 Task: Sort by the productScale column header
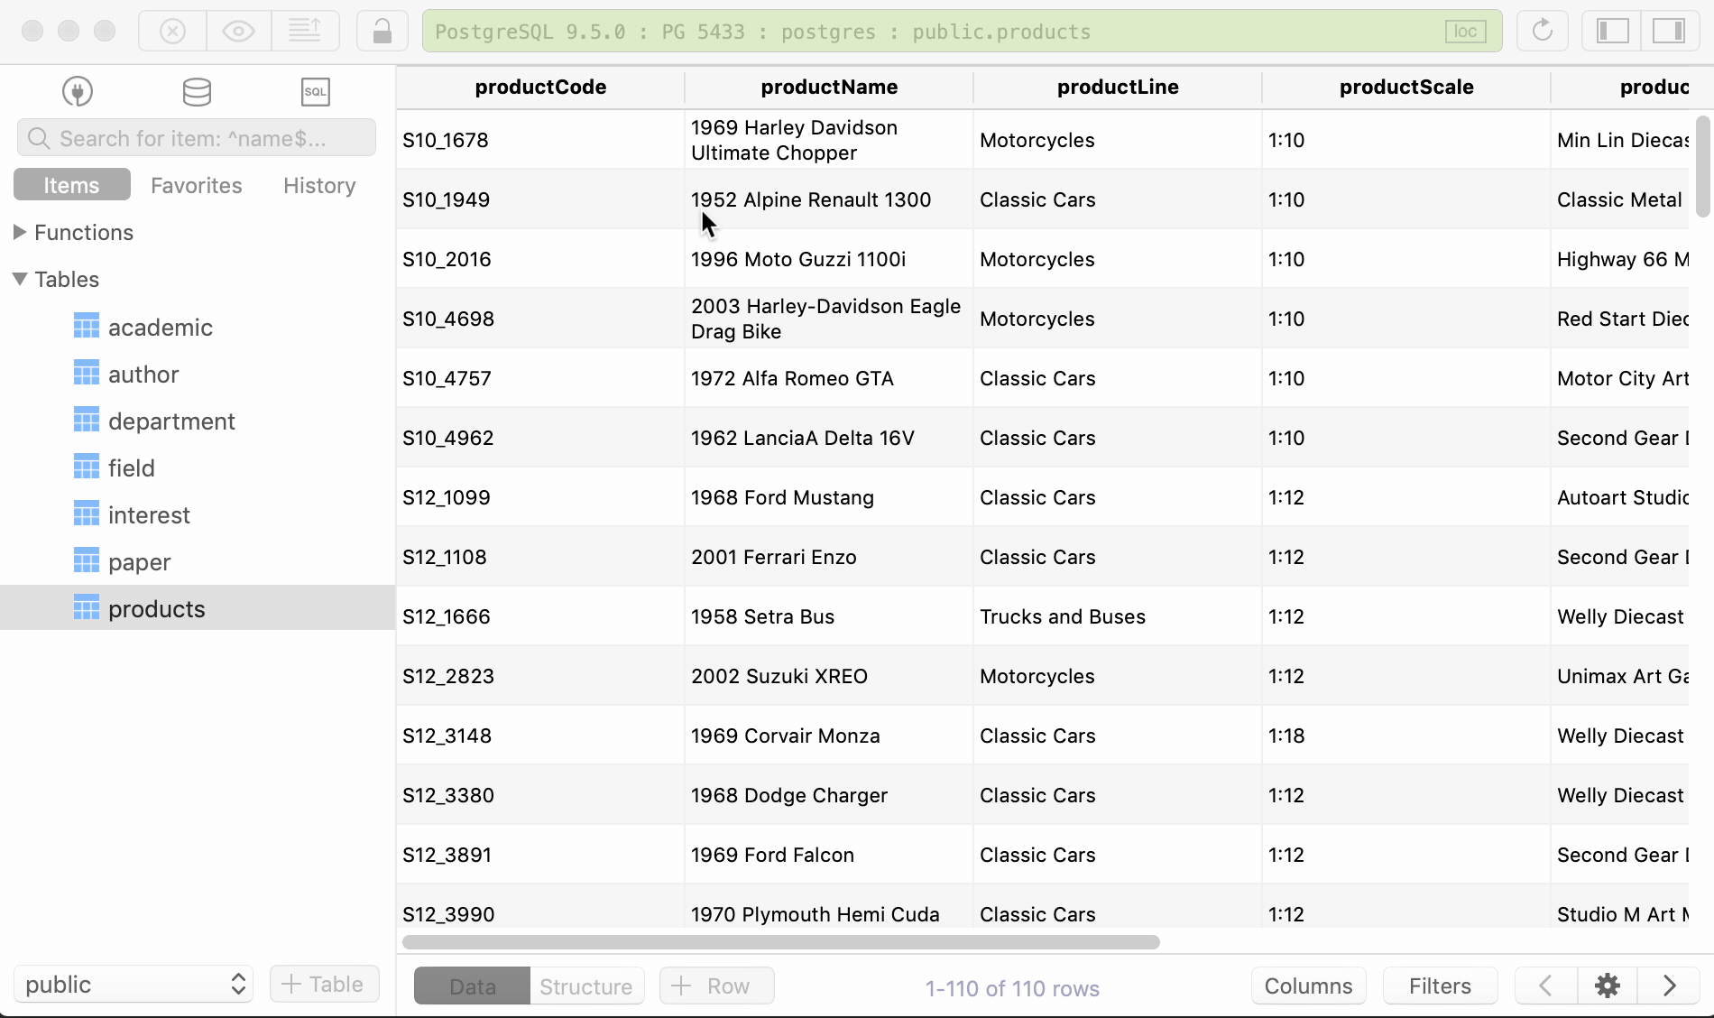pyautogui.click(x=1406, y=87)
